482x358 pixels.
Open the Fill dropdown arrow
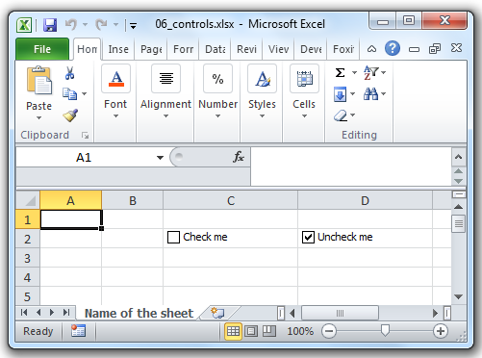pos(353,94)
